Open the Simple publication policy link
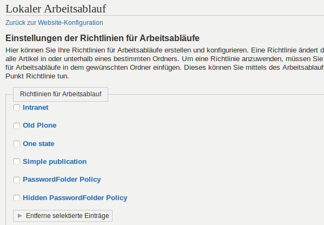Viewport: 324px width, 225px height. 55,162
